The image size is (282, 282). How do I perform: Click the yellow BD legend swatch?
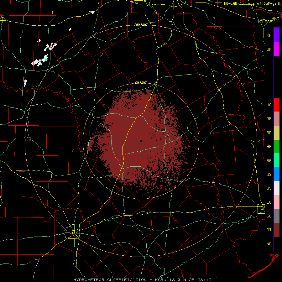277,133
